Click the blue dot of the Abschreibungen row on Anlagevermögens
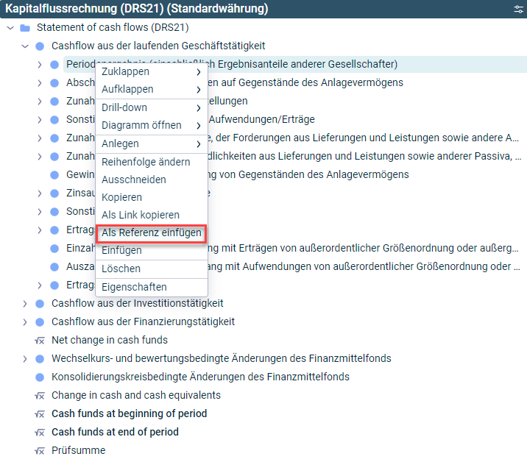Image resolution: width=527 pixels, height=462 pixels. click(54, 83)
